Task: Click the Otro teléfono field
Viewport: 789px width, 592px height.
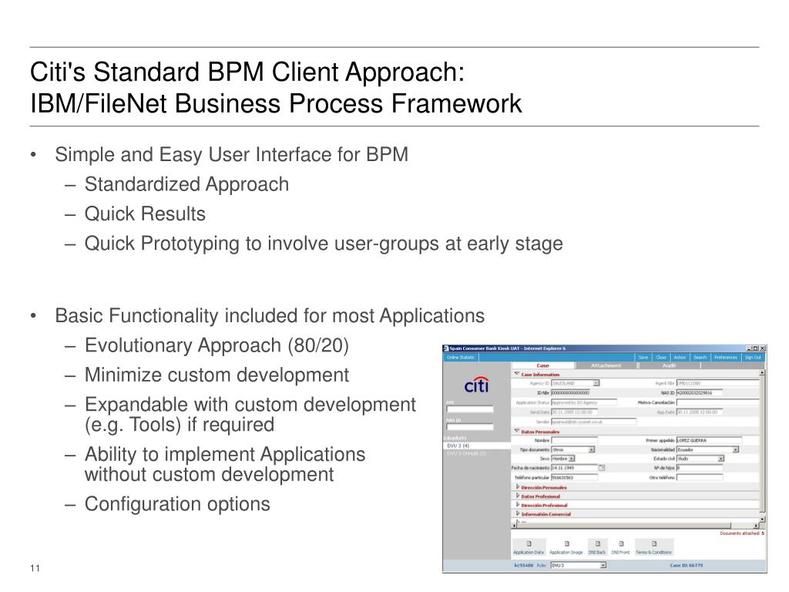Action: point(700,477)
